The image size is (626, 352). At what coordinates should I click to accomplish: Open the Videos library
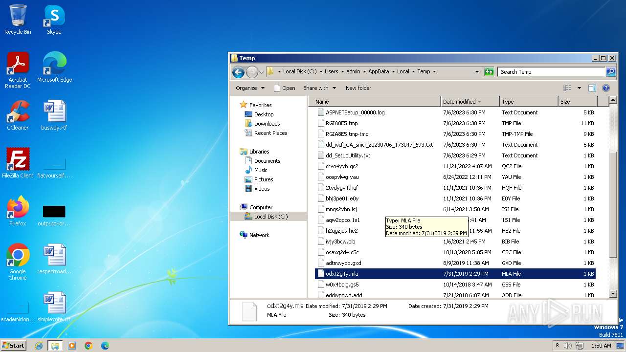[262, 189]
